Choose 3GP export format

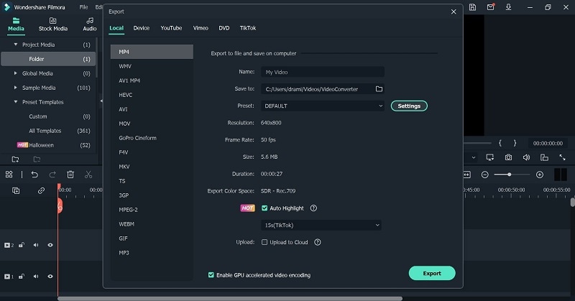click(x=152, y=195)
